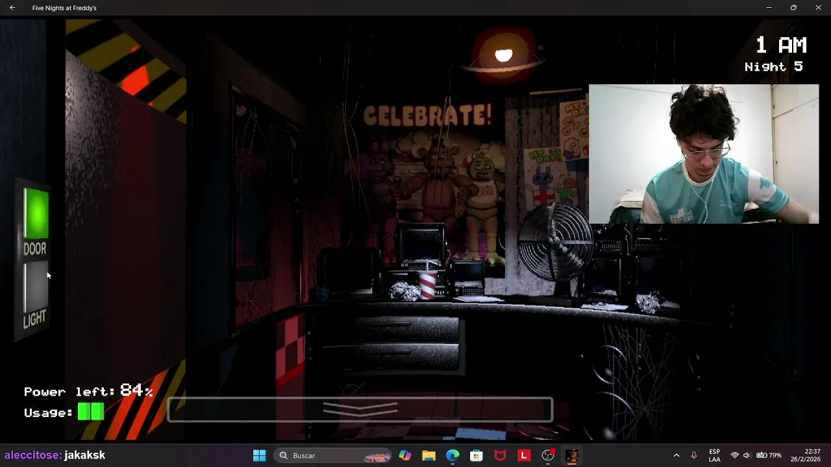Select the Five Nights at Freddy's taskbar icon
Image resolution: width=831 pixels, height=467 pixels.
(x=571, y=455)
